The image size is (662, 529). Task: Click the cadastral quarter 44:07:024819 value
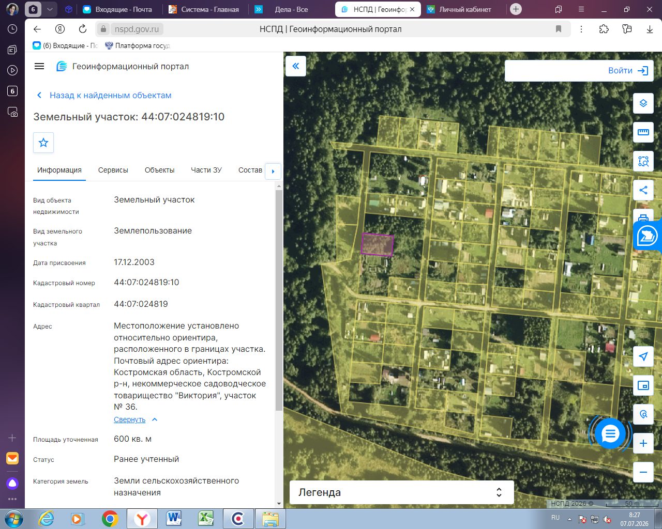(141, 304)
